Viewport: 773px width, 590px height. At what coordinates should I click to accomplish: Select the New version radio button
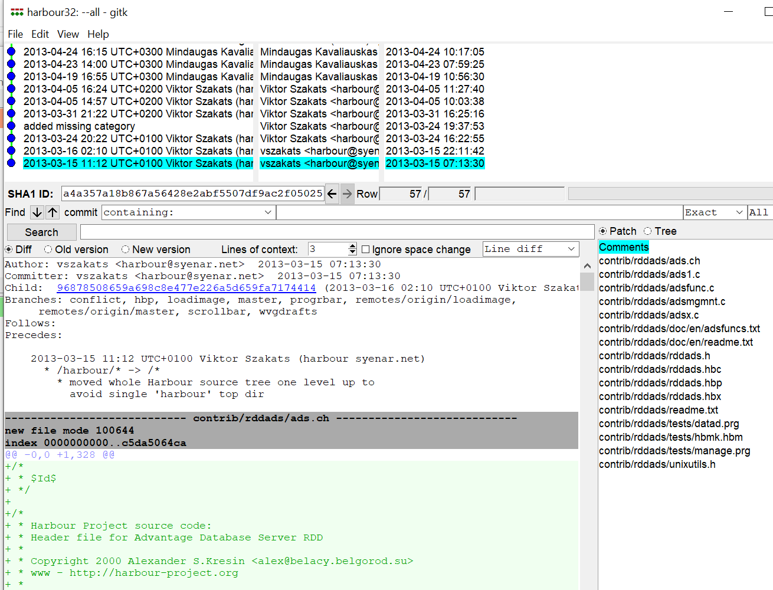pos(125,250)
